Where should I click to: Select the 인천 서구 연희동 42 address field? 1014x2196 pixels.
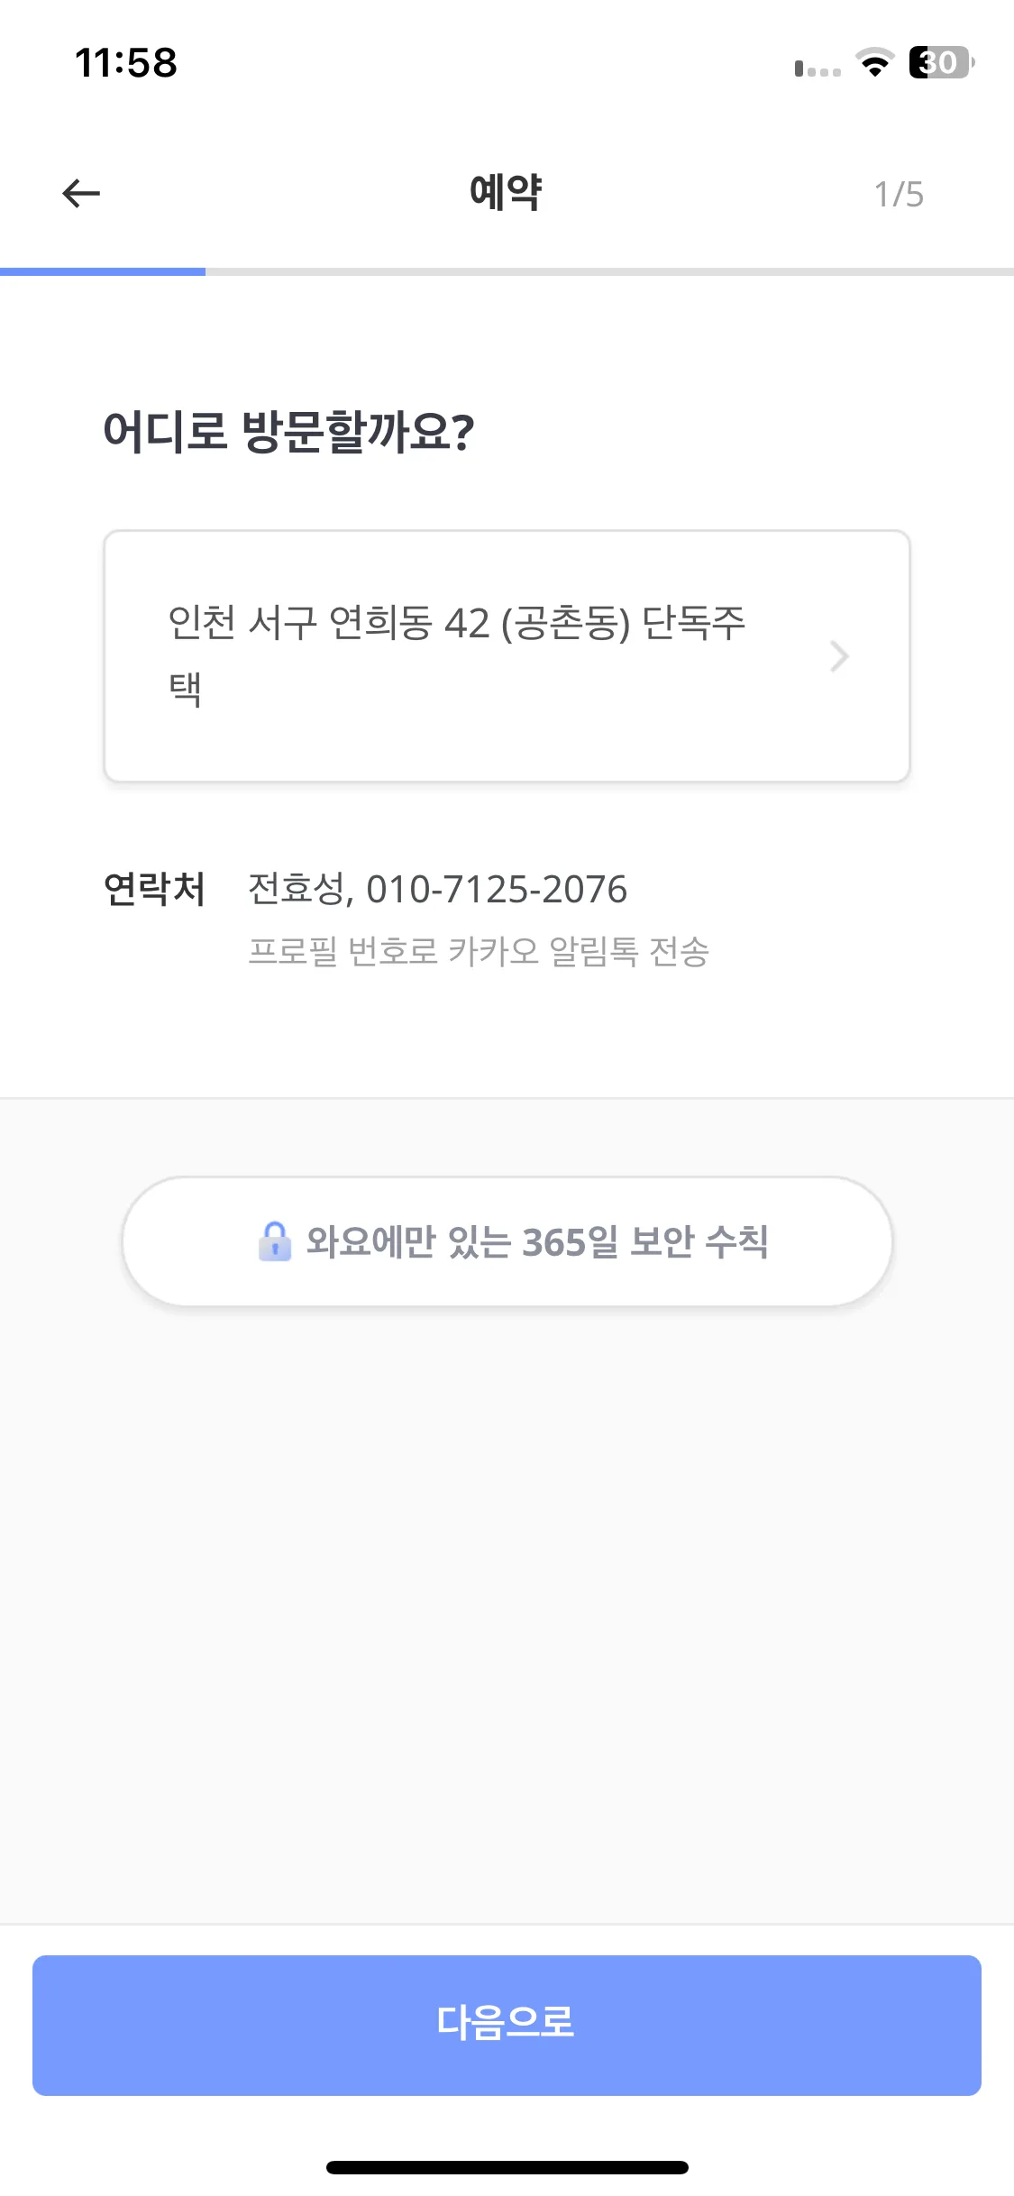click(507, 656)
